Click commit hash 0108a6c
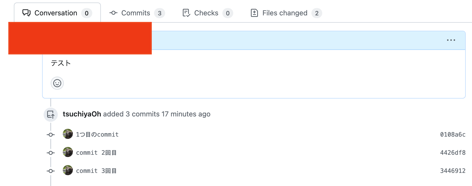 [453, 135]
